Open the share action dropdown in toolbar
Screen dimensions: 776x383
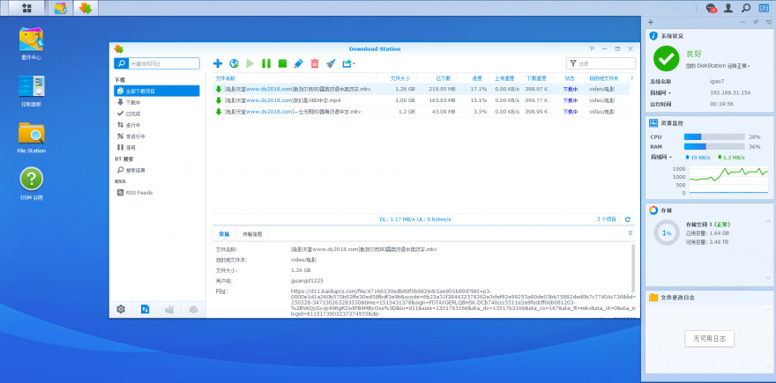[x=348, y=63]
